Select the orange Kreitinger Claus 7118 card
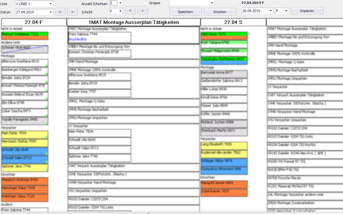343x214 pixels. [x=25, y=198]
